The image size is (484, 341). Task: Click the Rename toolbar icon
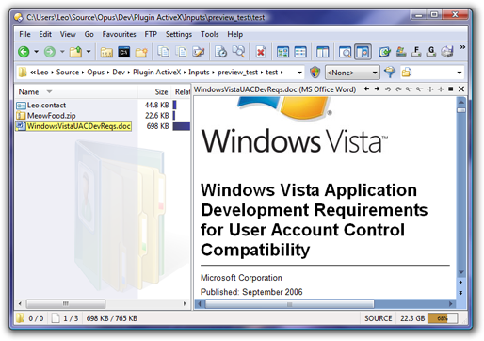pos(199,52)
